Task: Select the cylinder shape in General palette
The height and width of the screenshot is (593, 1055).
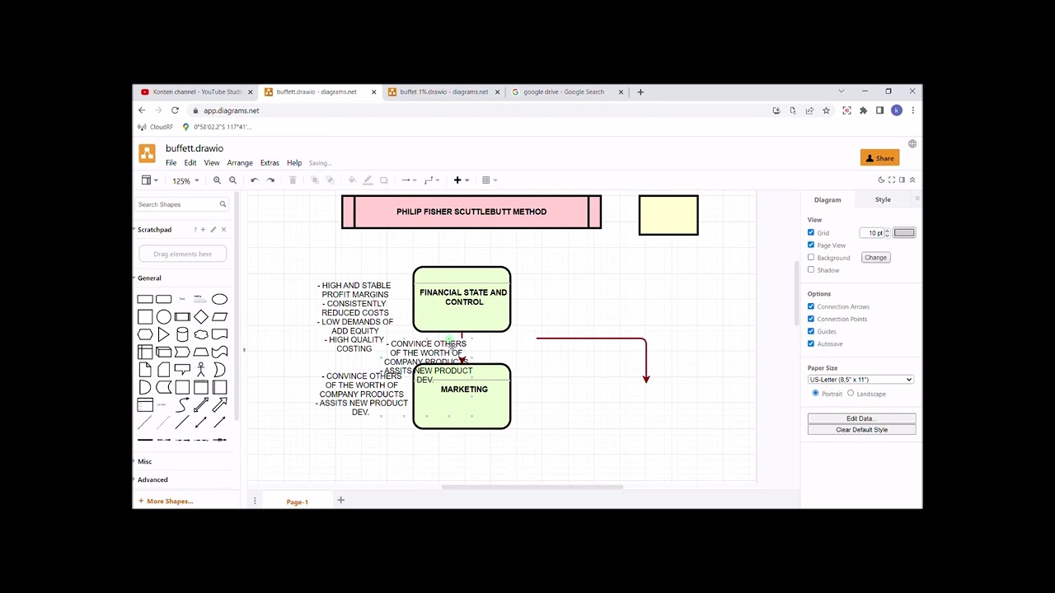Action: point(182,335)
